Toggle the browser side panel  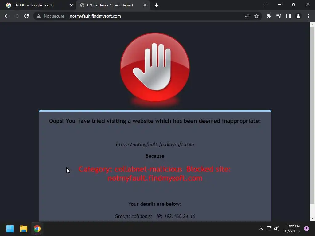[289, 16]
